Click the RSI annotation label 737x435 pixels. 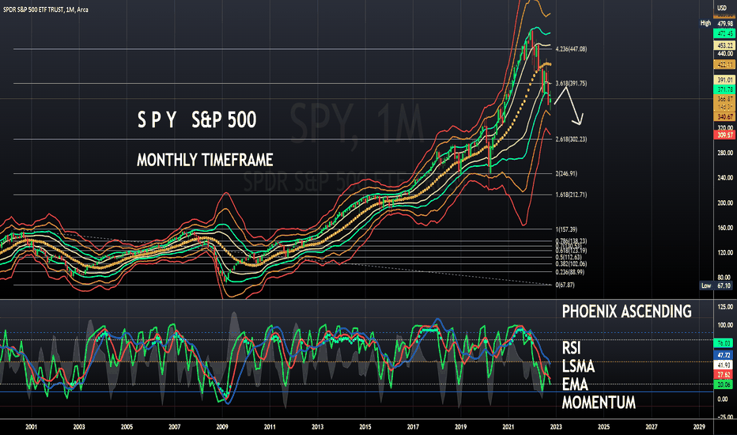coord(571,348)
